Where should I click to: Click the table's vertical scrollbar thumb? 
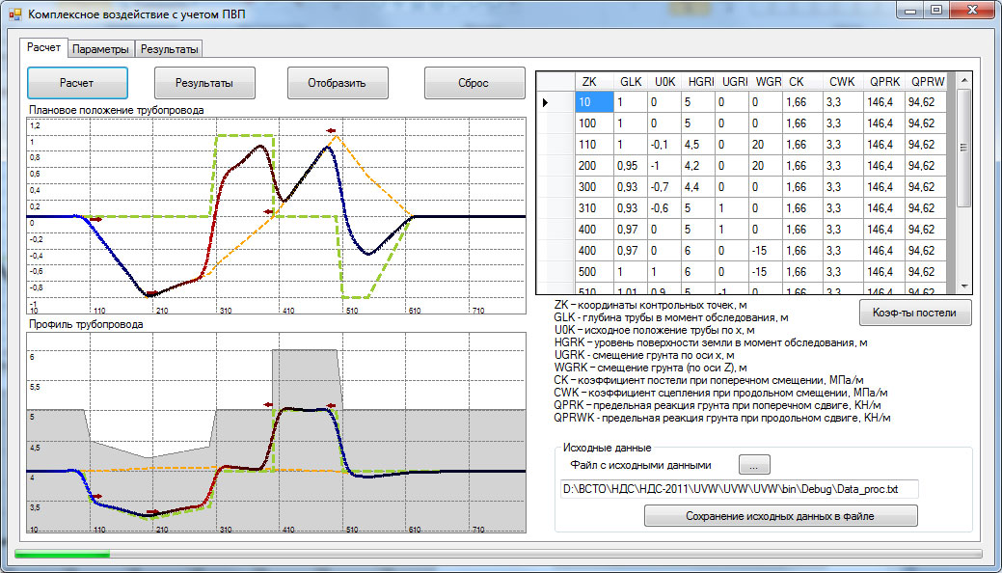(x=964, y=148)
